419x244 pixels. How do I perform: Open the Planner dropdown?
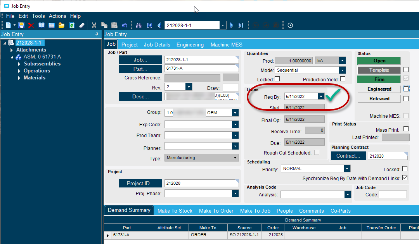click(235, 146)
